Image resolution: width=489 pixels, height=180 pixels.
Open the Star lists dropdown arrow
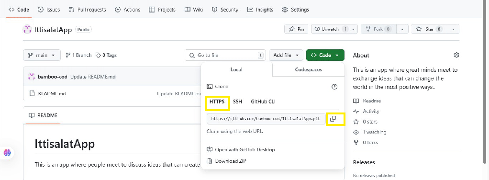point(453,29)
